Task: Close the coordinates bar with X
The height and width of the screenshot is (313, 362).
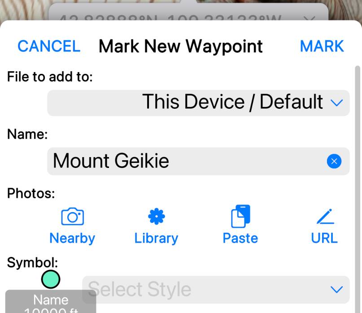Action: coord(310,18)
